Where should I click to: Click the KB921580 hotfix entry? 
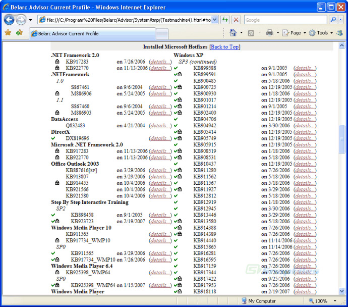(x=77, y=196)
